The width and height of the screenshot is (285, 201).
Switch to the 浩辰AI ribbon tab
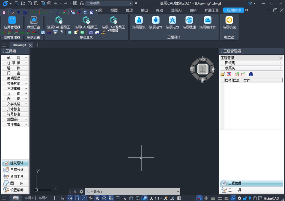tap(176, 10)
